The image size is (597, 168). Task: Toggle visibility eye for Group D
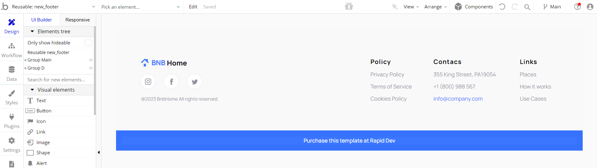[91, 68]
